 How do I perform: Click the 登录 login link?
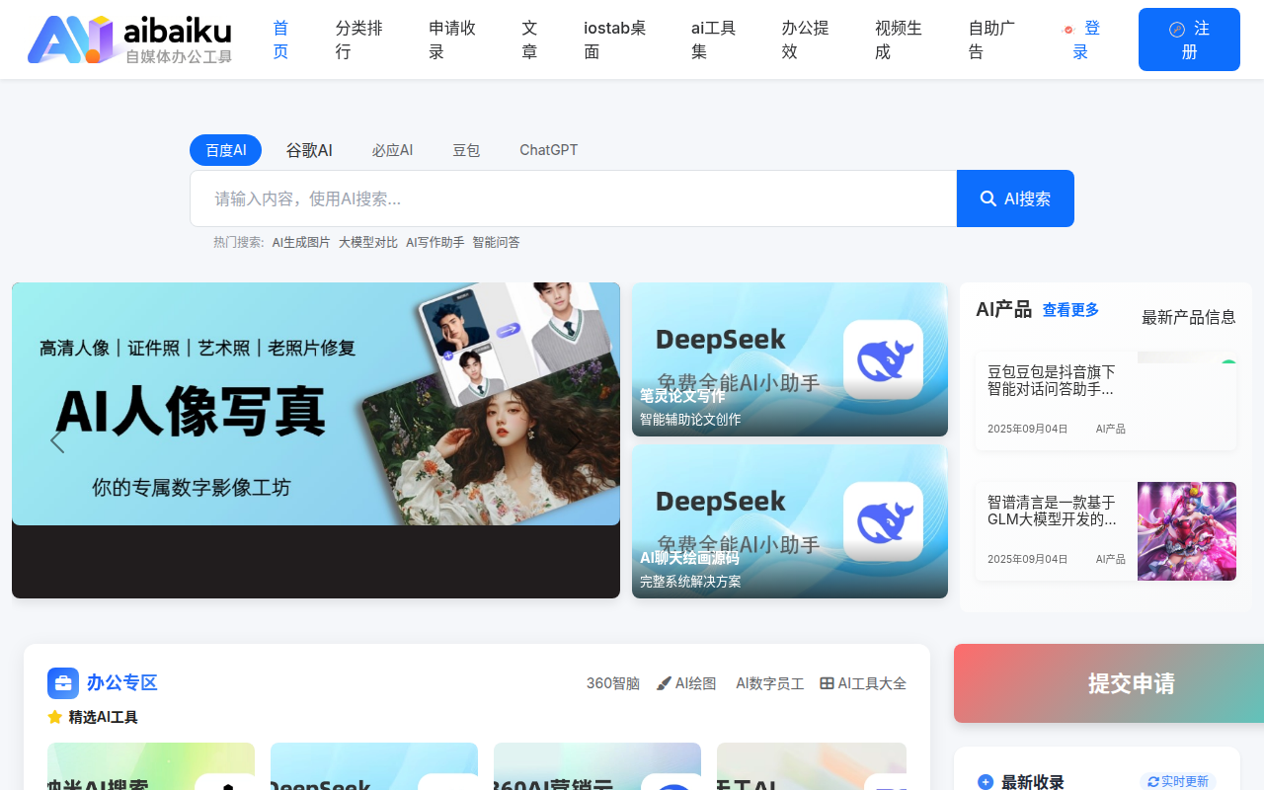tap(1083, 39)
